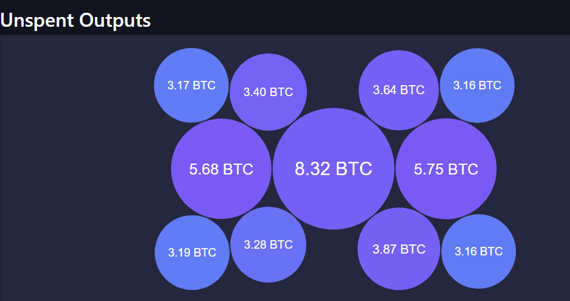Open the 3.28 BTC bubble
Screen dimensions: 570x301
[269, 244]
